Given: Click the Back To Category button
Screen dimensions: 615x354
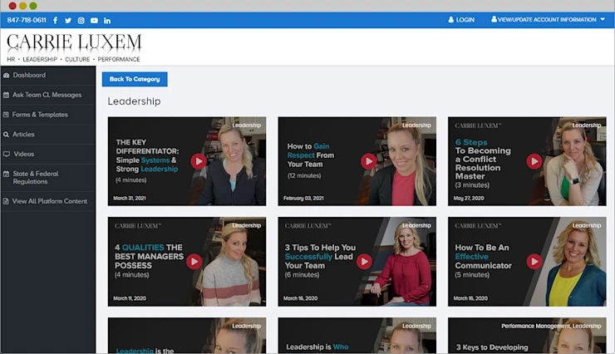Looking at the screenshot, I should [x=135, y=79].
